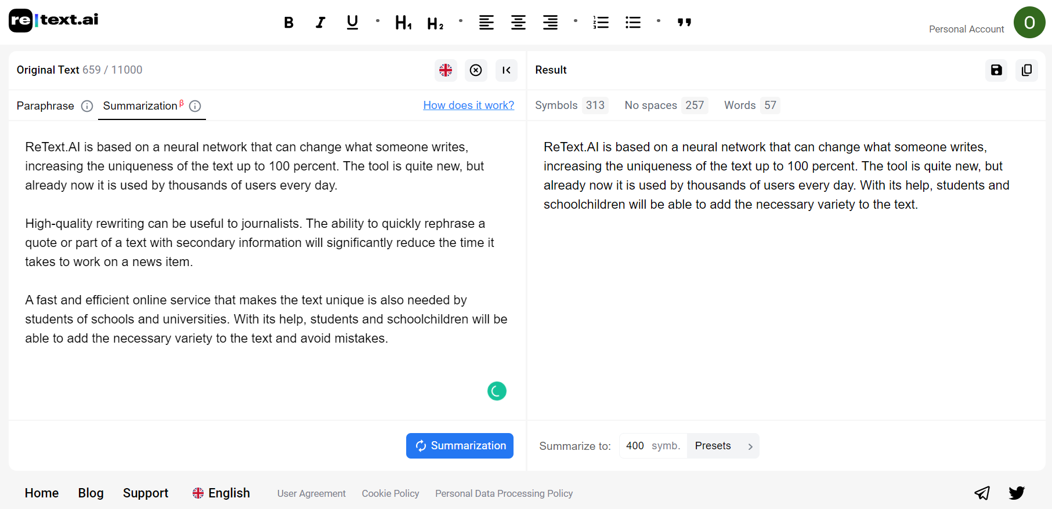The width and height of the screenshot is (1052, 509).
Task: Clear the original text
Action: (476, 70)
